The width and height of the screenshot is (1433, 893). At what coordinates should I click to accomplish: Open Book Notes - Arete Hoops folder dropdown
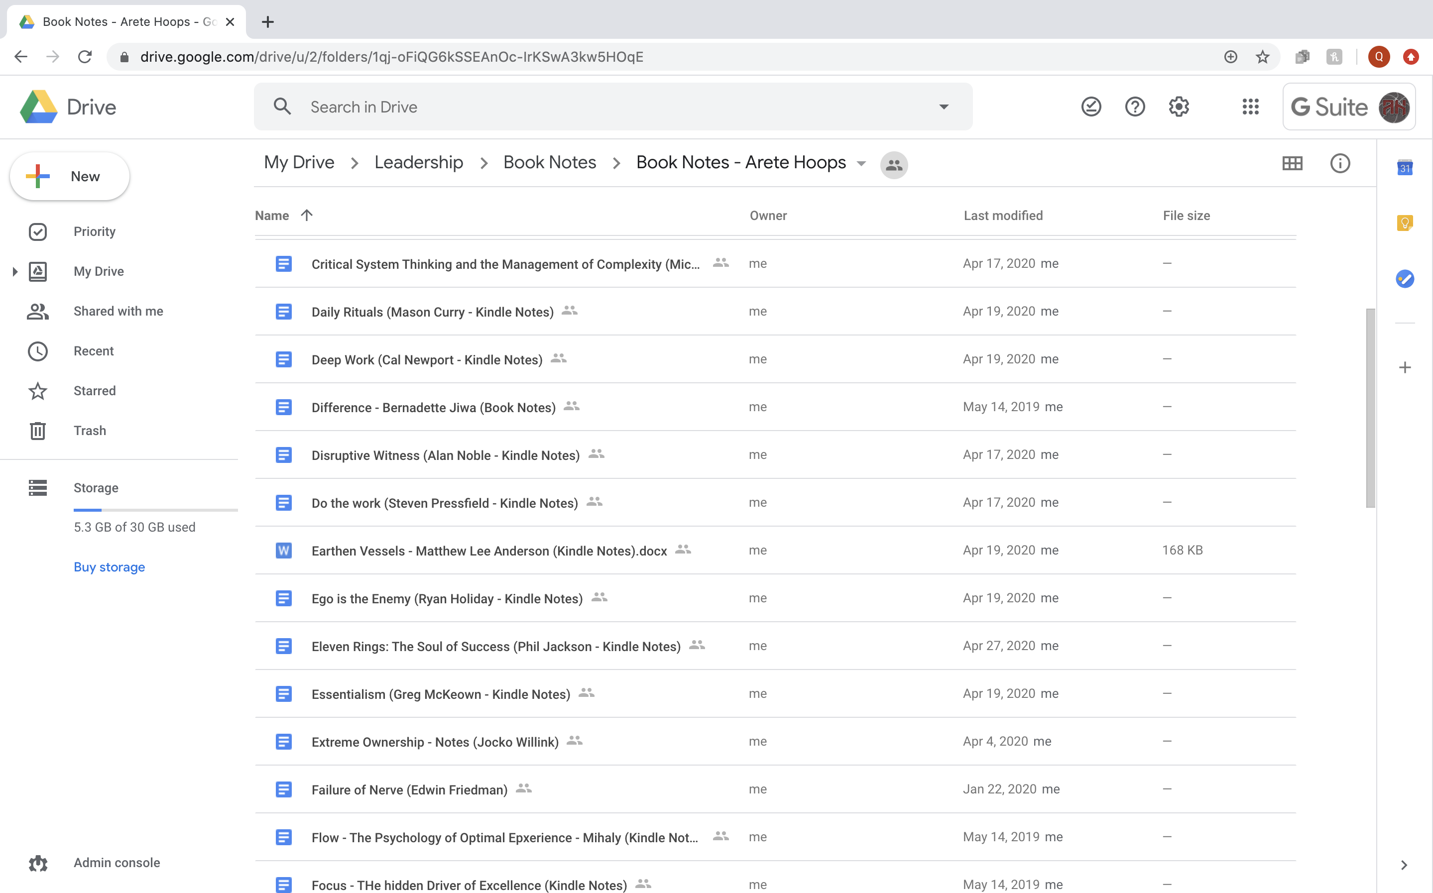coord(861,164)
